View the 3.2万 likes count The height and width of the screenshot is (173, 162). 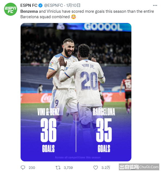[106, 168]
